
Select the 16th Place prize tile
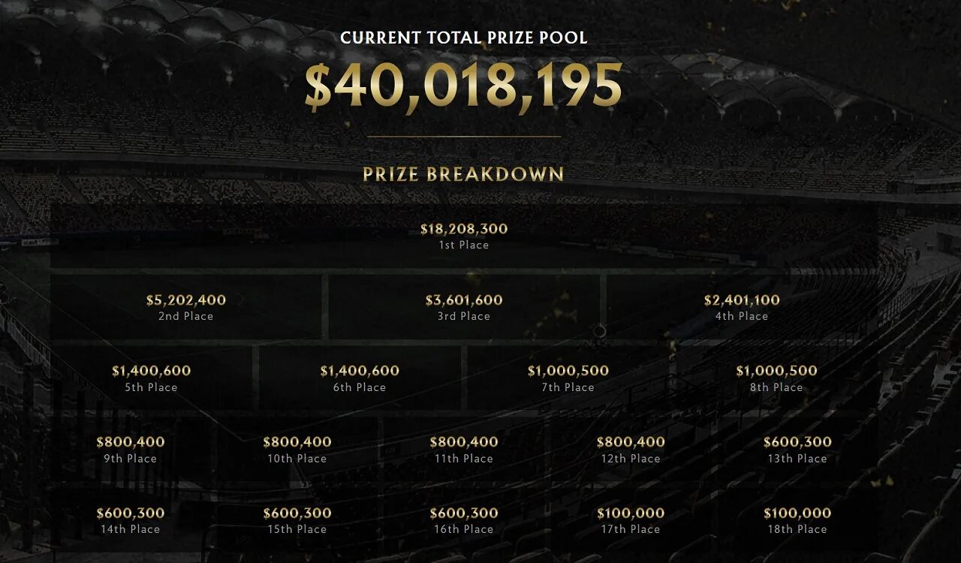[464, 520]
